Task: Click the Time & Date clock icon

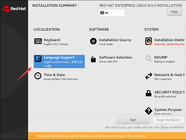Action: click(x=38, y=76)
